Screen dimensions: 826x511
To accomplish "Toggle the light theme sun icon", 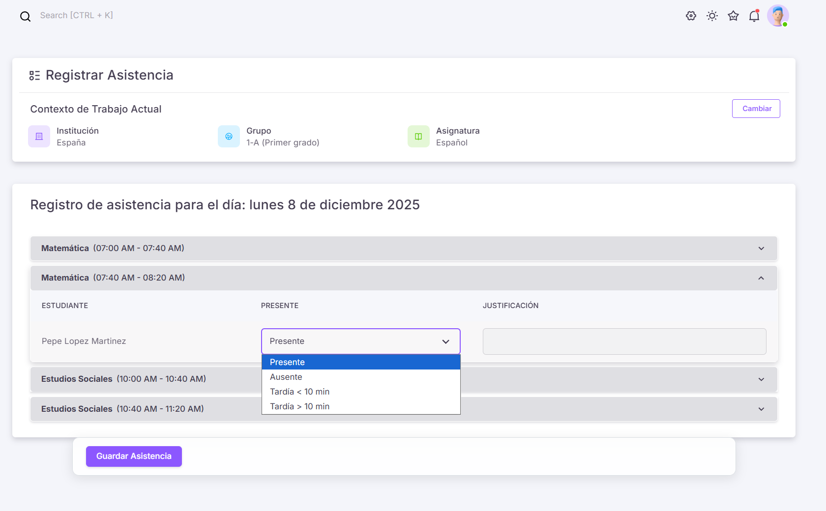I will click(x=712, y=16).
